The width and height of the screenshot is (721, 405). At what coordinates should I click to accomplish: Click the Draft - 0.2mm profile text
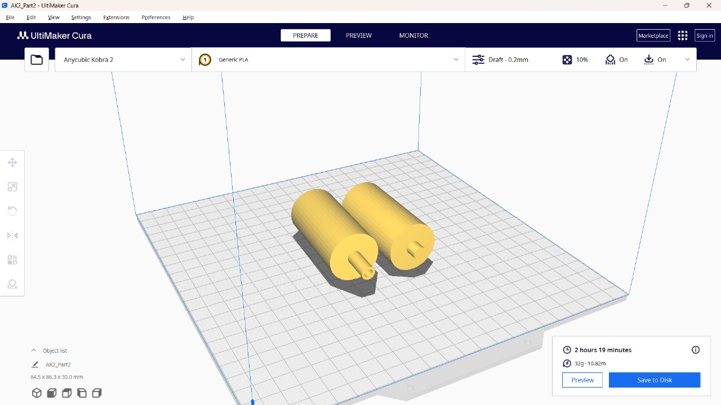509,60
